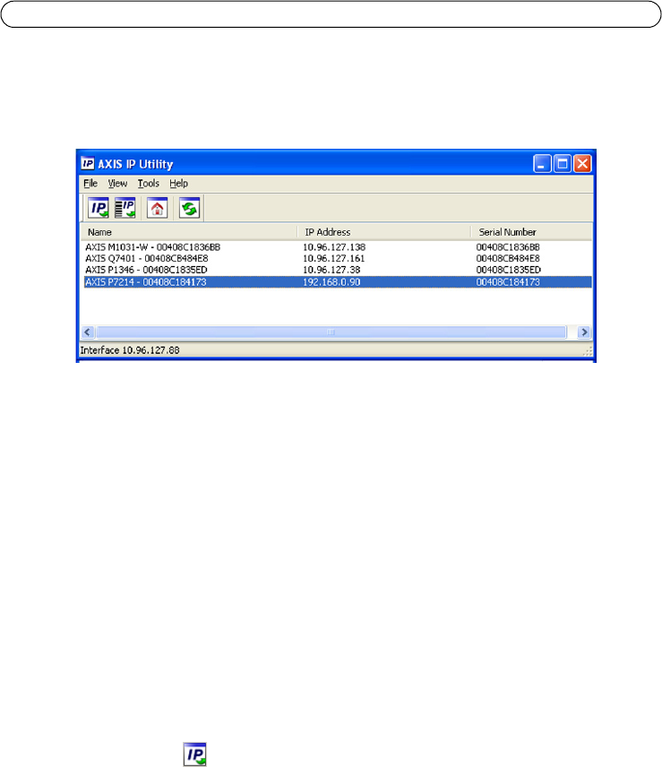Maximize the AXIS IP Utility window
Image resolution: width=662 pixels, height=767 pixels.
(x=563, y=163)
